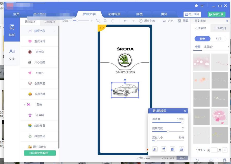Expand the 配饰 category arrow
231x164 pixels.
click(25, 105)
